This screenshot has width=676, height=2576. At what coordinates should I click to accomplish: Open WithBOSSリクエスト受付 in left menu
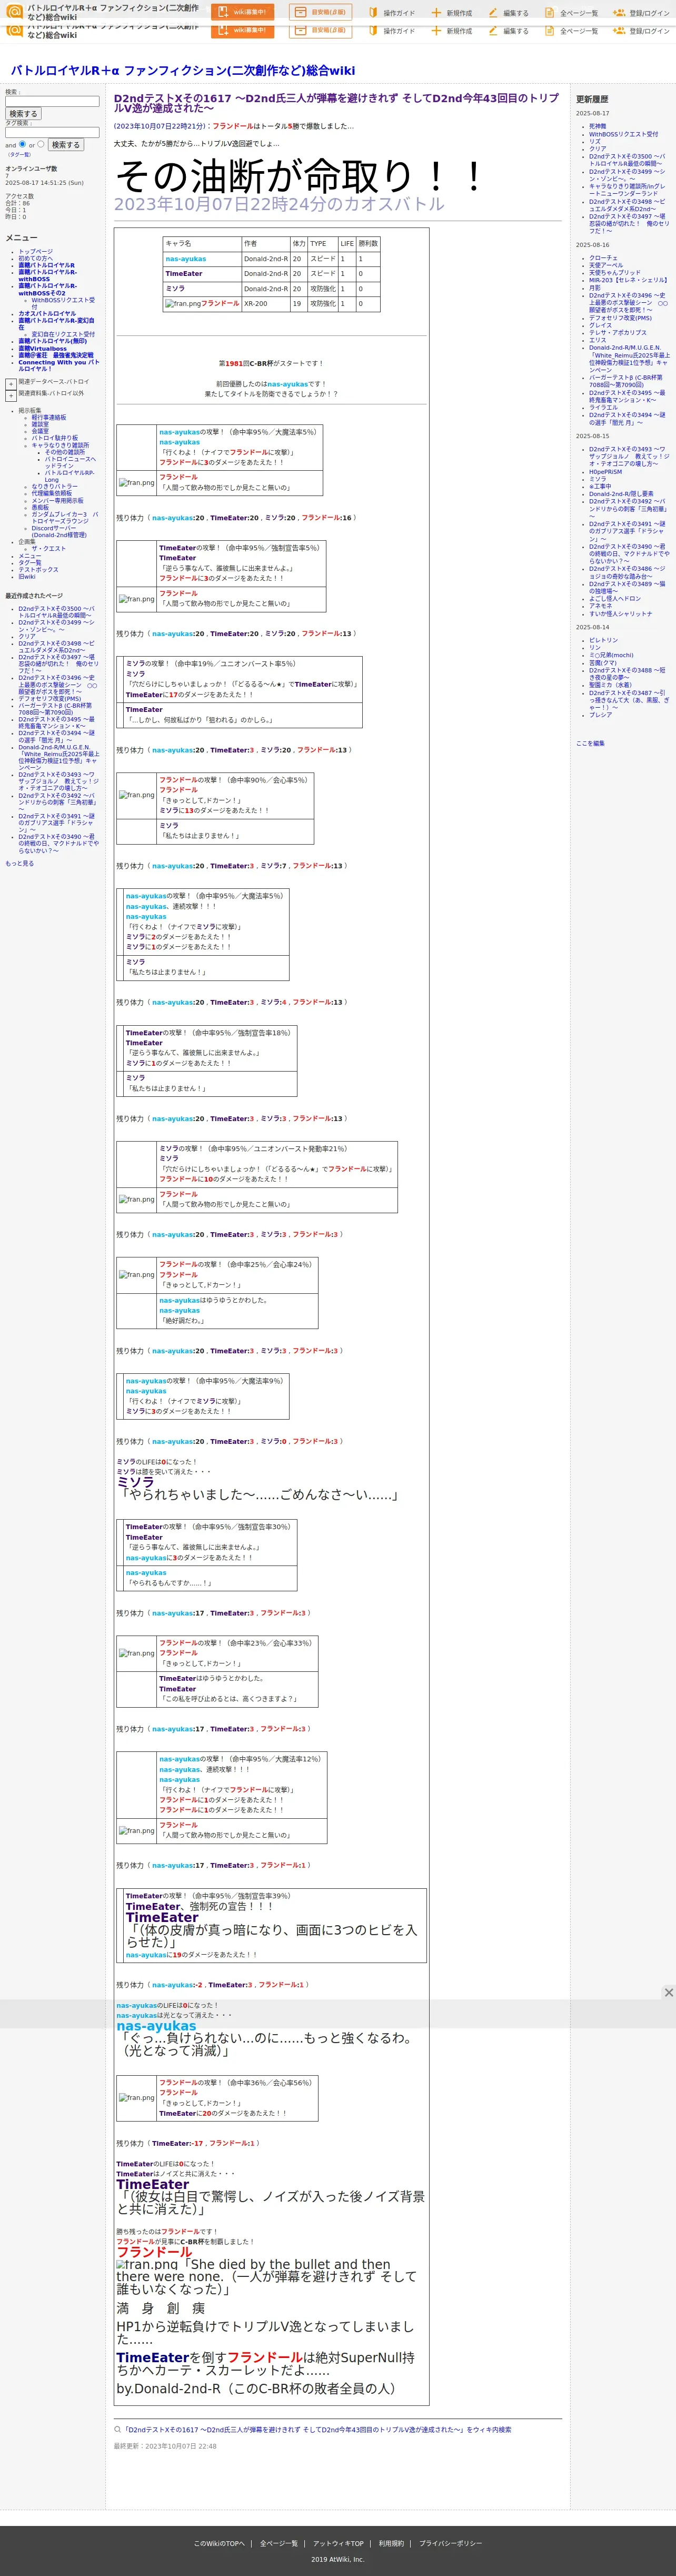(x=63, y=303)
